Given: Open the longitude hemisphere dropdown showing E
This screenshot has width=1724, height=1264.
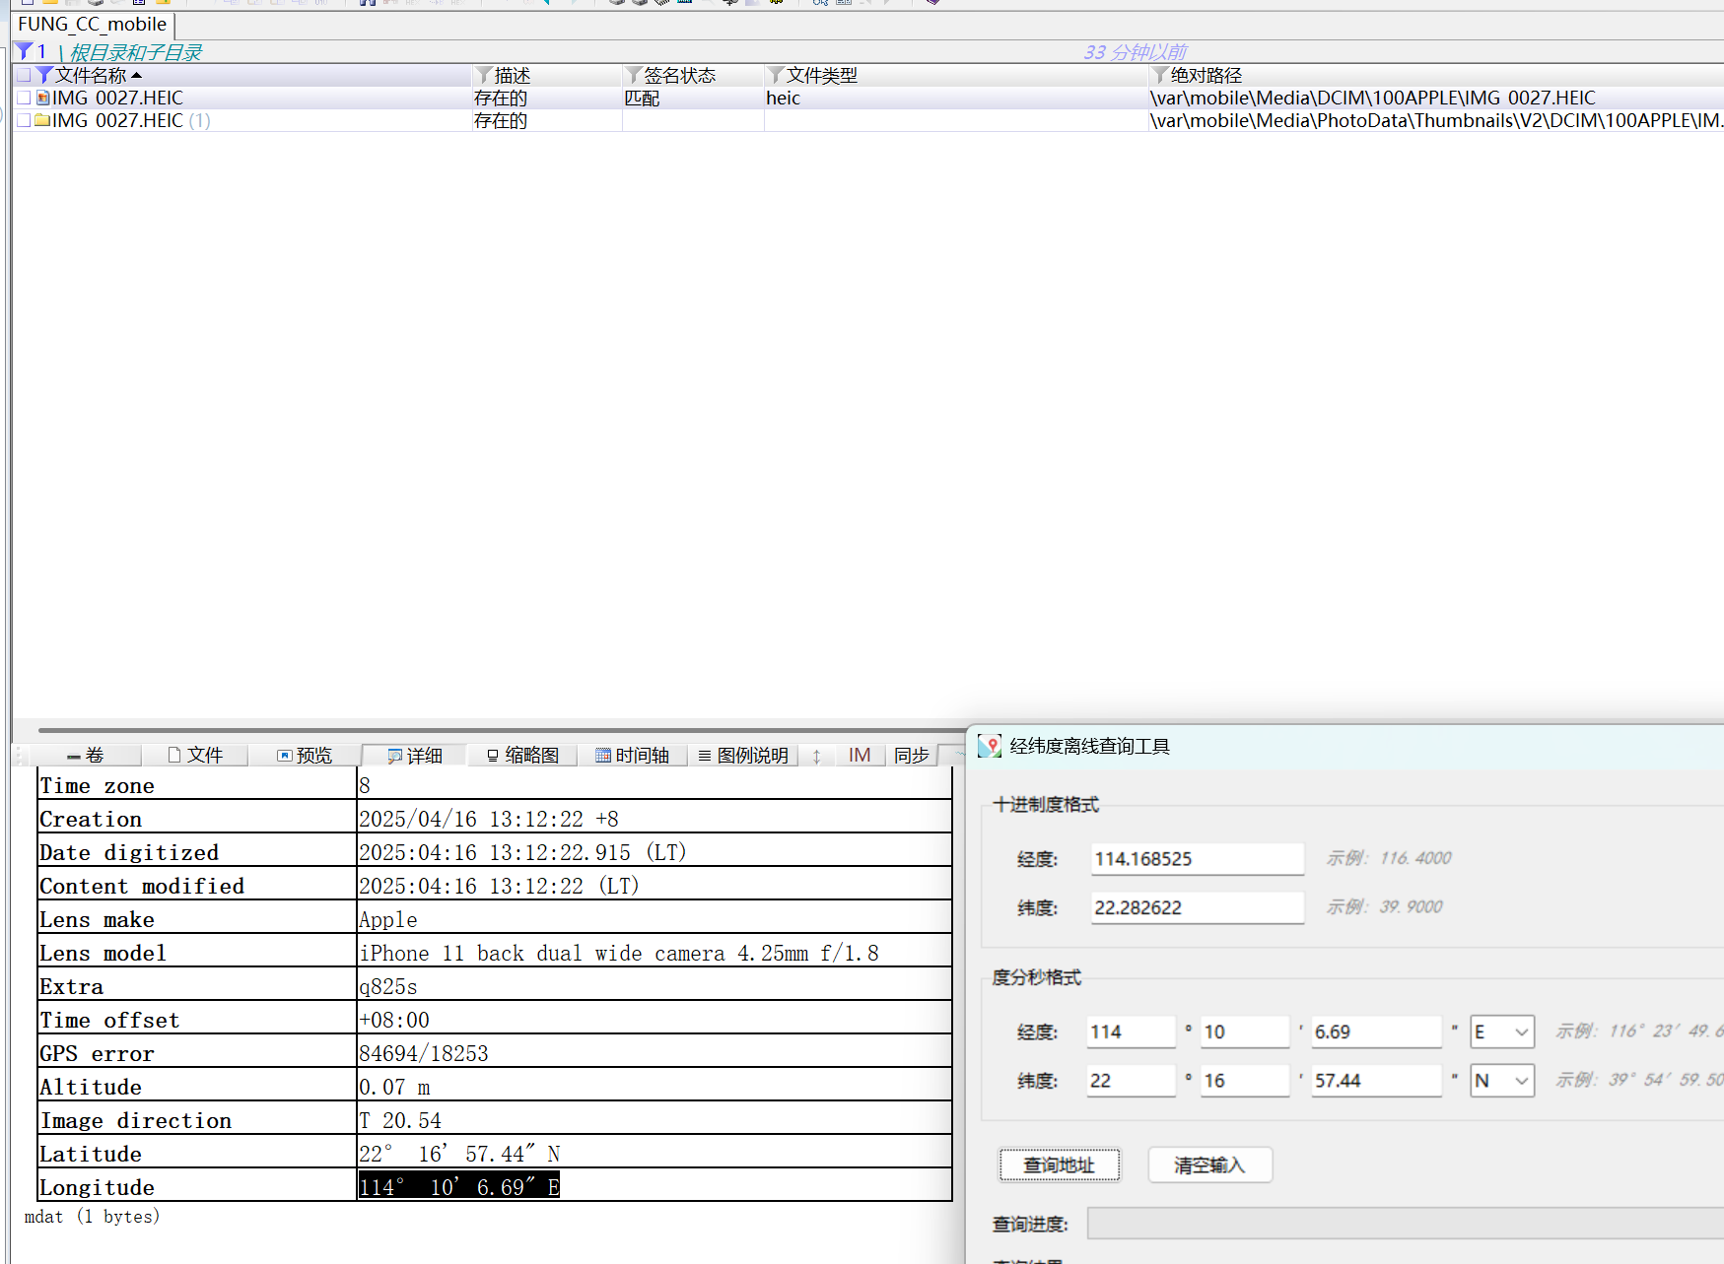Looking at the screenshot, I should pos(1502,1031).
